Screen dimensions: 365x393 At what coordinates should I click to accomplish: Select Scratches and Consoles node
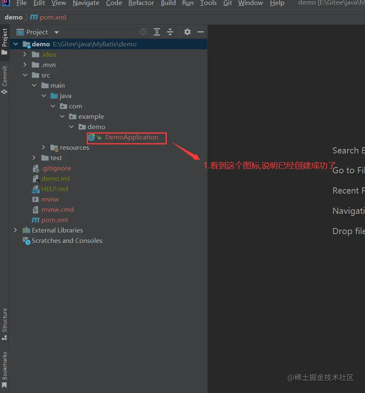coord(67,241)
